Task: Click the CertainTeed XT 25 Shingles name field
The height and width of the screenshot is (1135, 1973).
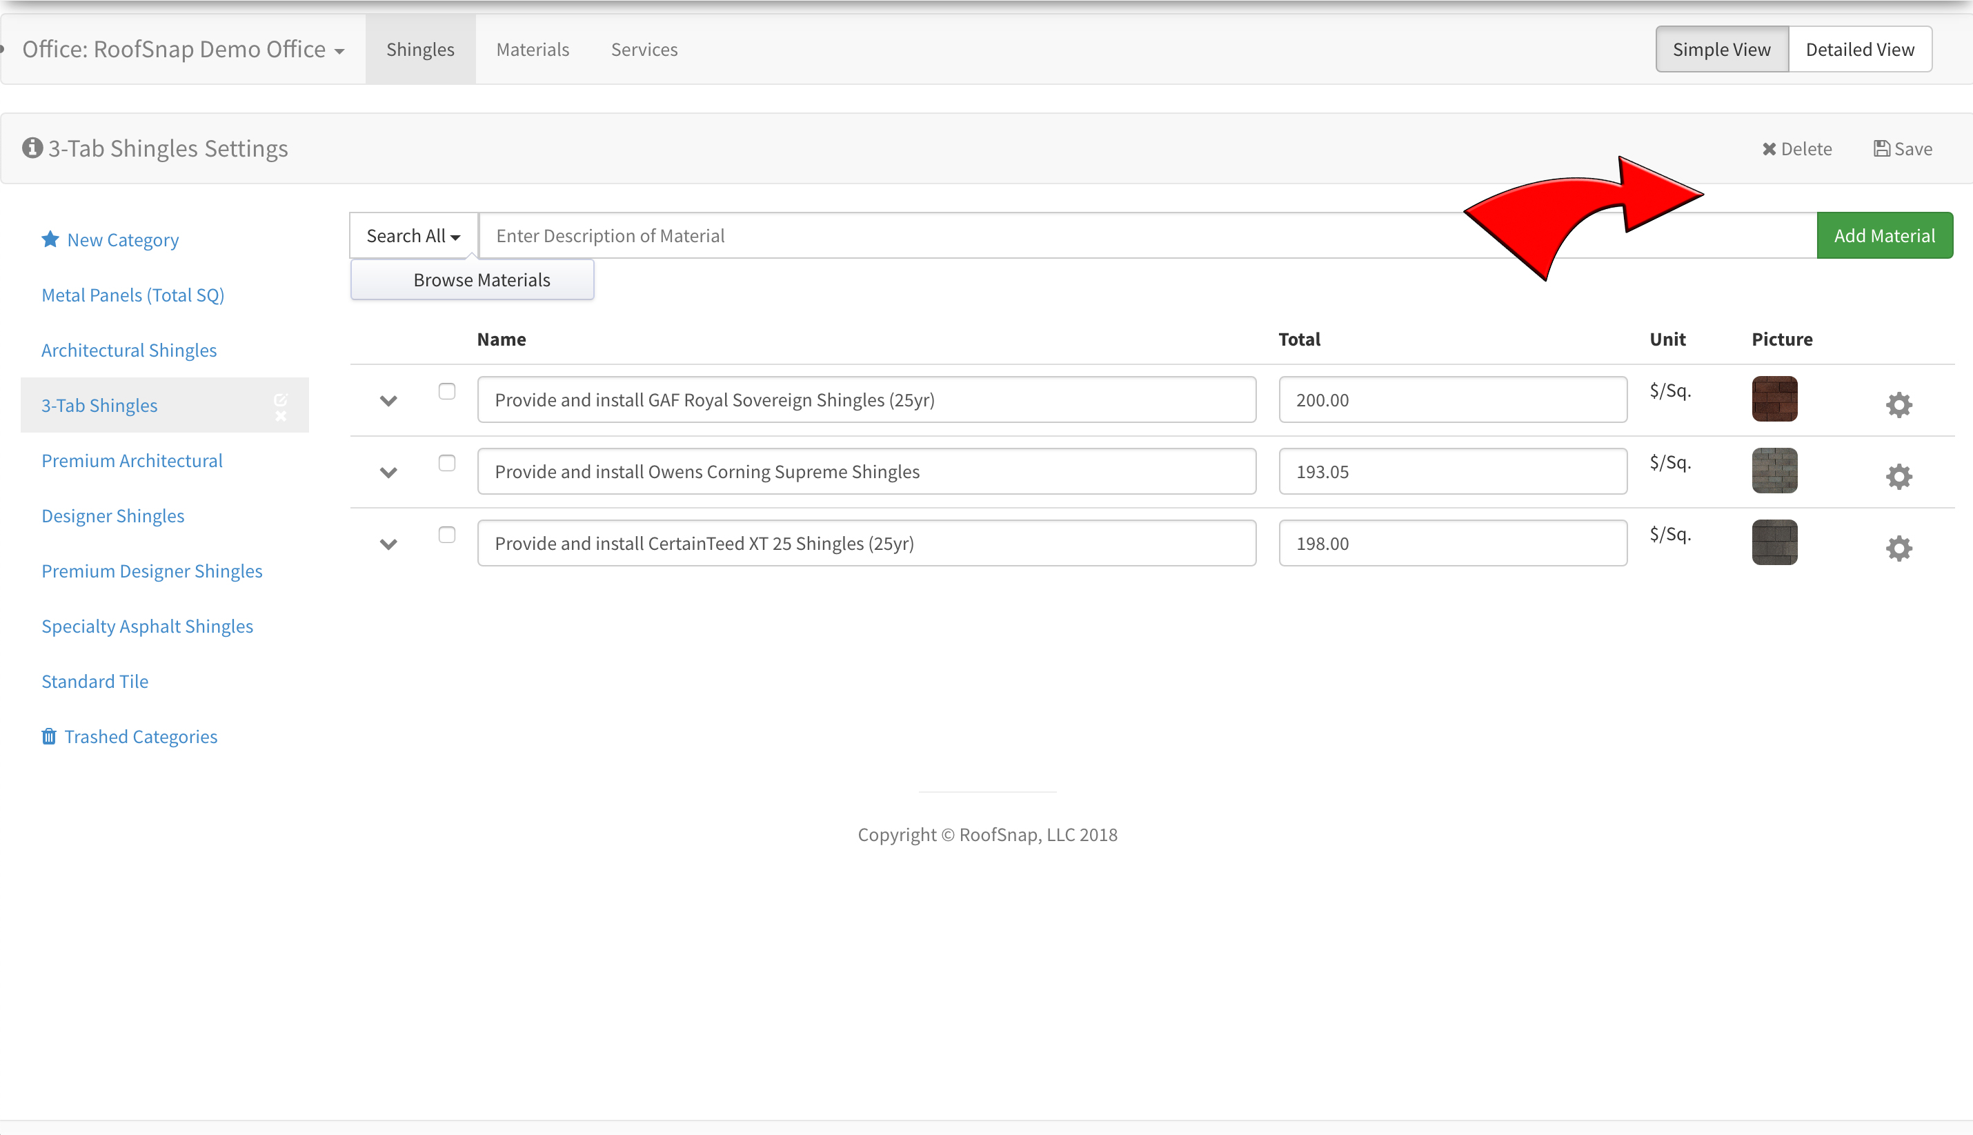Action: click(866, 543)
